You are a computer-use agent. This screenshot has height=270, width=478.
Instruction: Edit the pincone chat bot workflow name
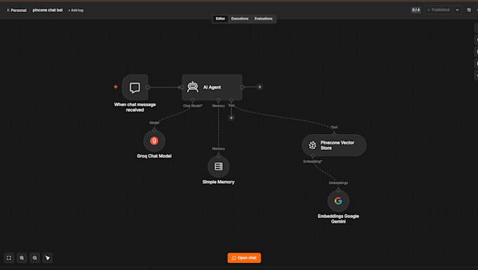(x=48, y=10)
